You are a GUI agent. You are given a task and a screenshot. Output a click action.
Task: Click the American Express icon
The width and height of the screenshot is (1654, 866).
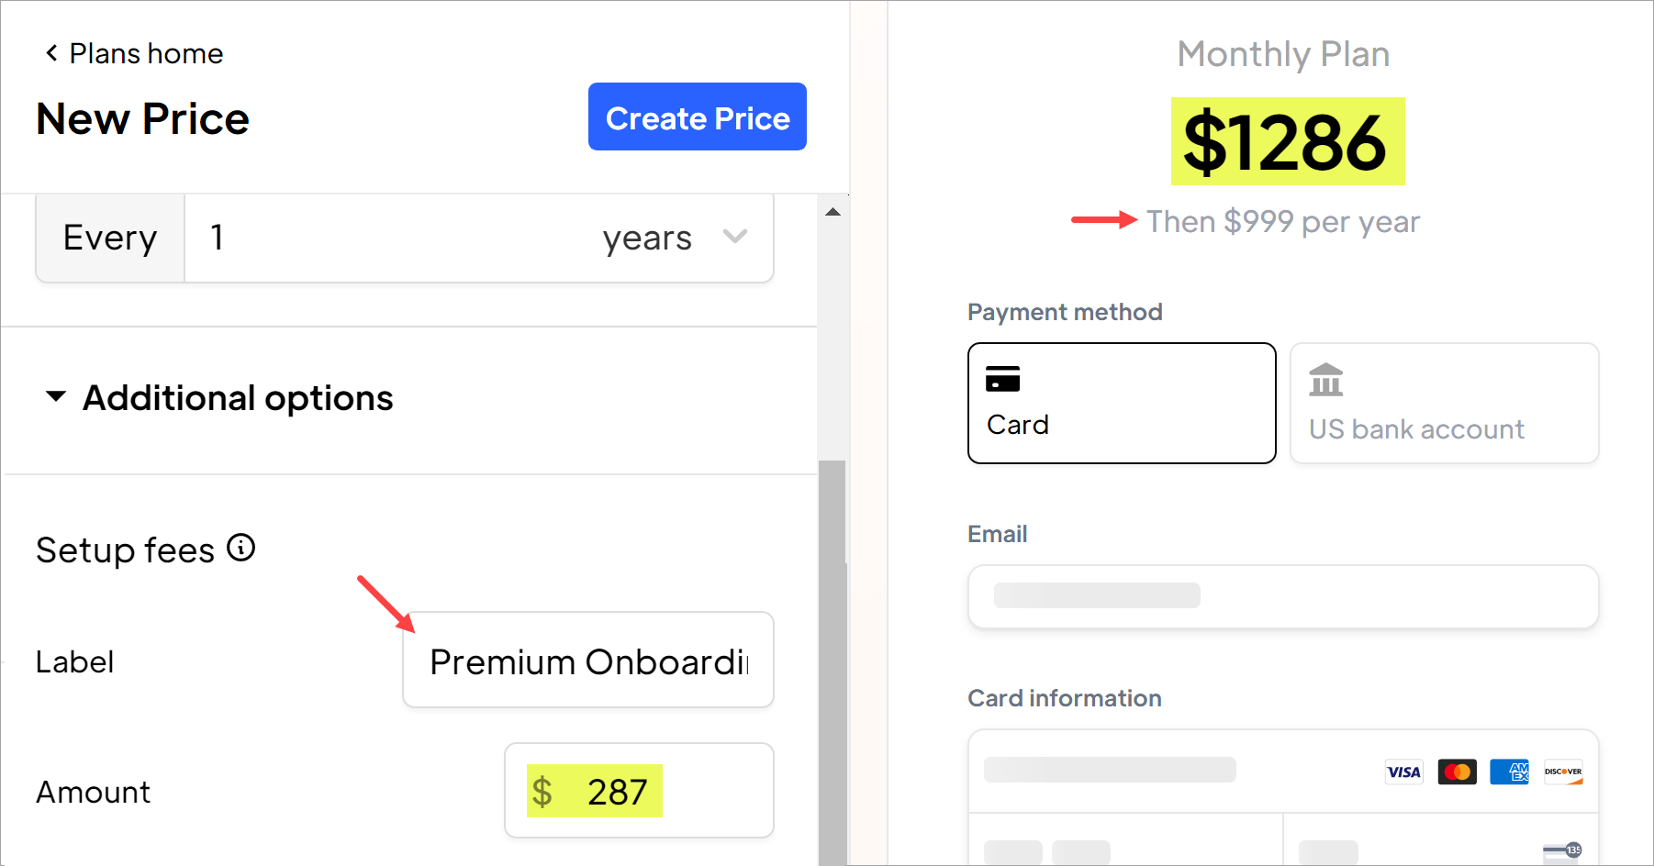click(x=1510, y=772)
